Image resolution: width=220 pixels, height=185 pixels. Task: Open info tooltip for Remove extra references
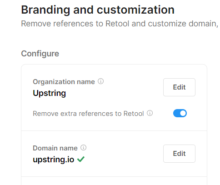pos(150,113)
